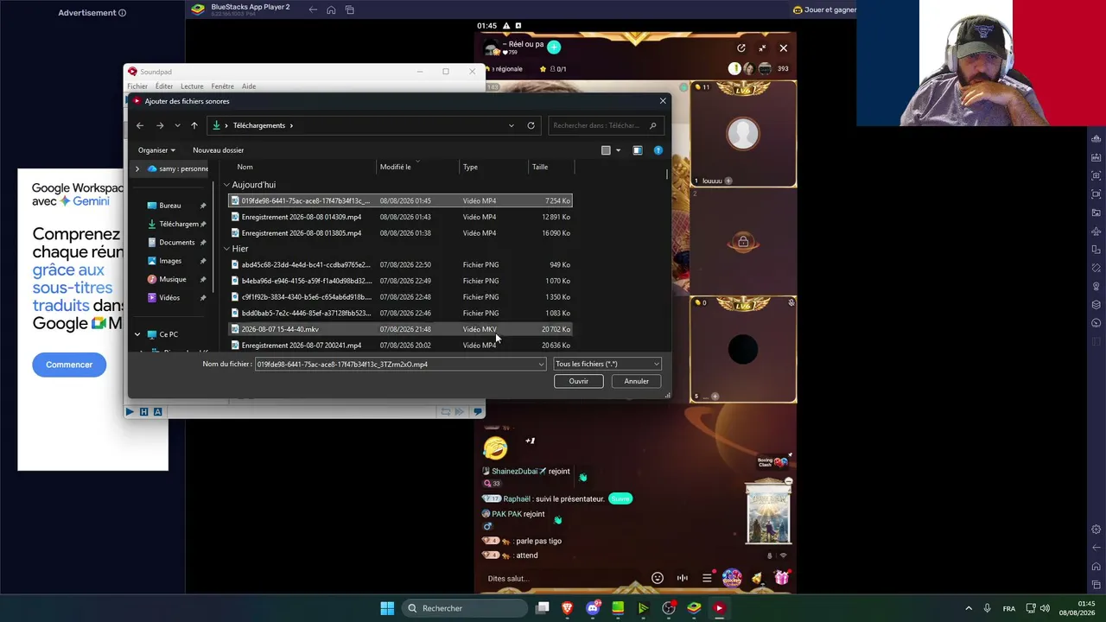Click the volume icon in system tray
Image resolution: width=1106 pixels, height=622 pixels.
[1046, 608]
